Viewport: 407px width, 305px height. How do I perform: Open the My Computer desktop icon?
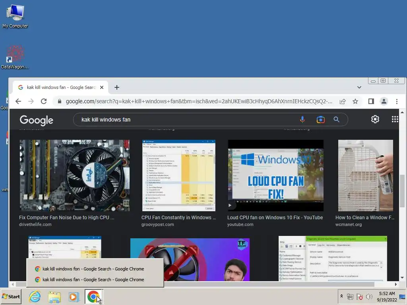[x=15, y=16]
